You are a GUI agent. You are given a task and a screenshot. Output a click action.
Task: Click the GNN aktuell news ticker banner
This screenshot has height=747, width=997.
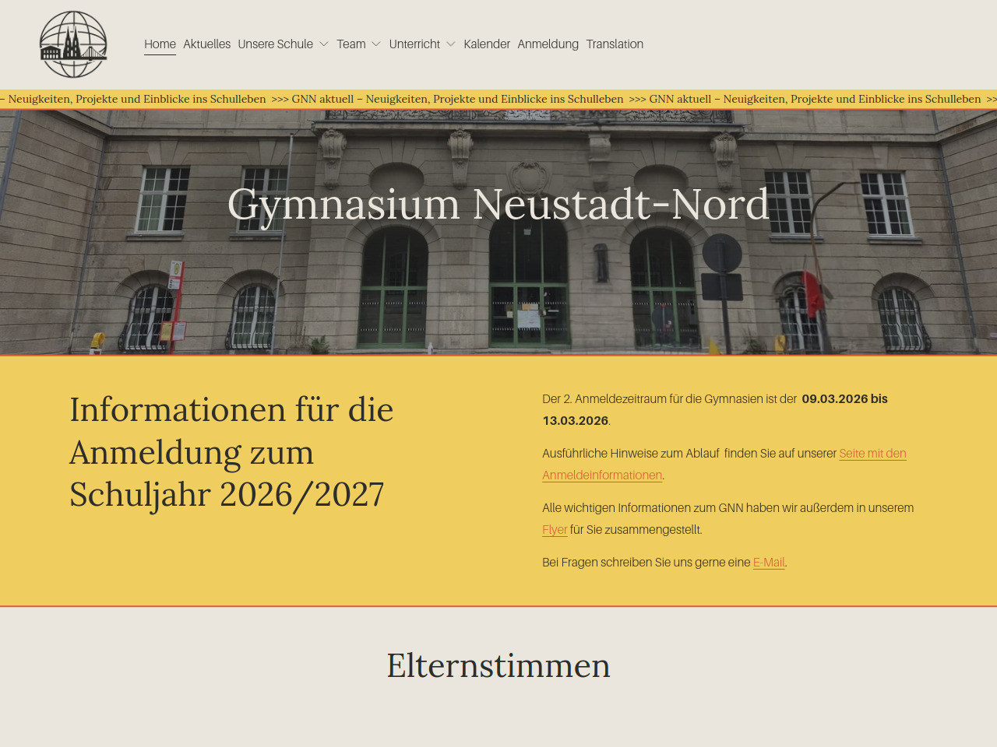[498, 100]
